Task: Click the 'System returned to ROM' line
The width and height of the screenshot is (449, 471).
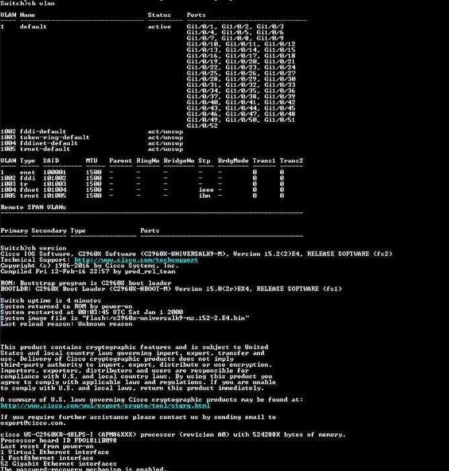Action: (67, 306)
